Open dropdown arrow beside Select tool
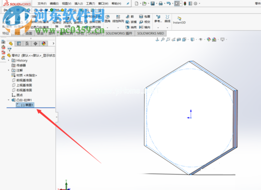 (181, 4)
